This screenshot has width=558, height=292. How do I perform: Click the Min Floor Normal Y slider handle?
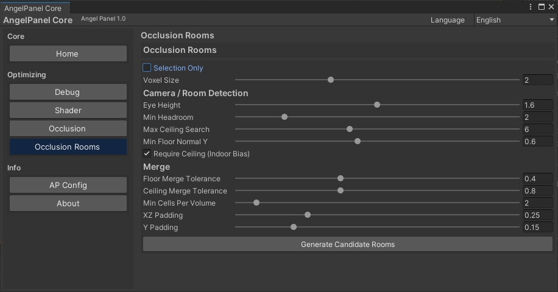pos(358,141)
